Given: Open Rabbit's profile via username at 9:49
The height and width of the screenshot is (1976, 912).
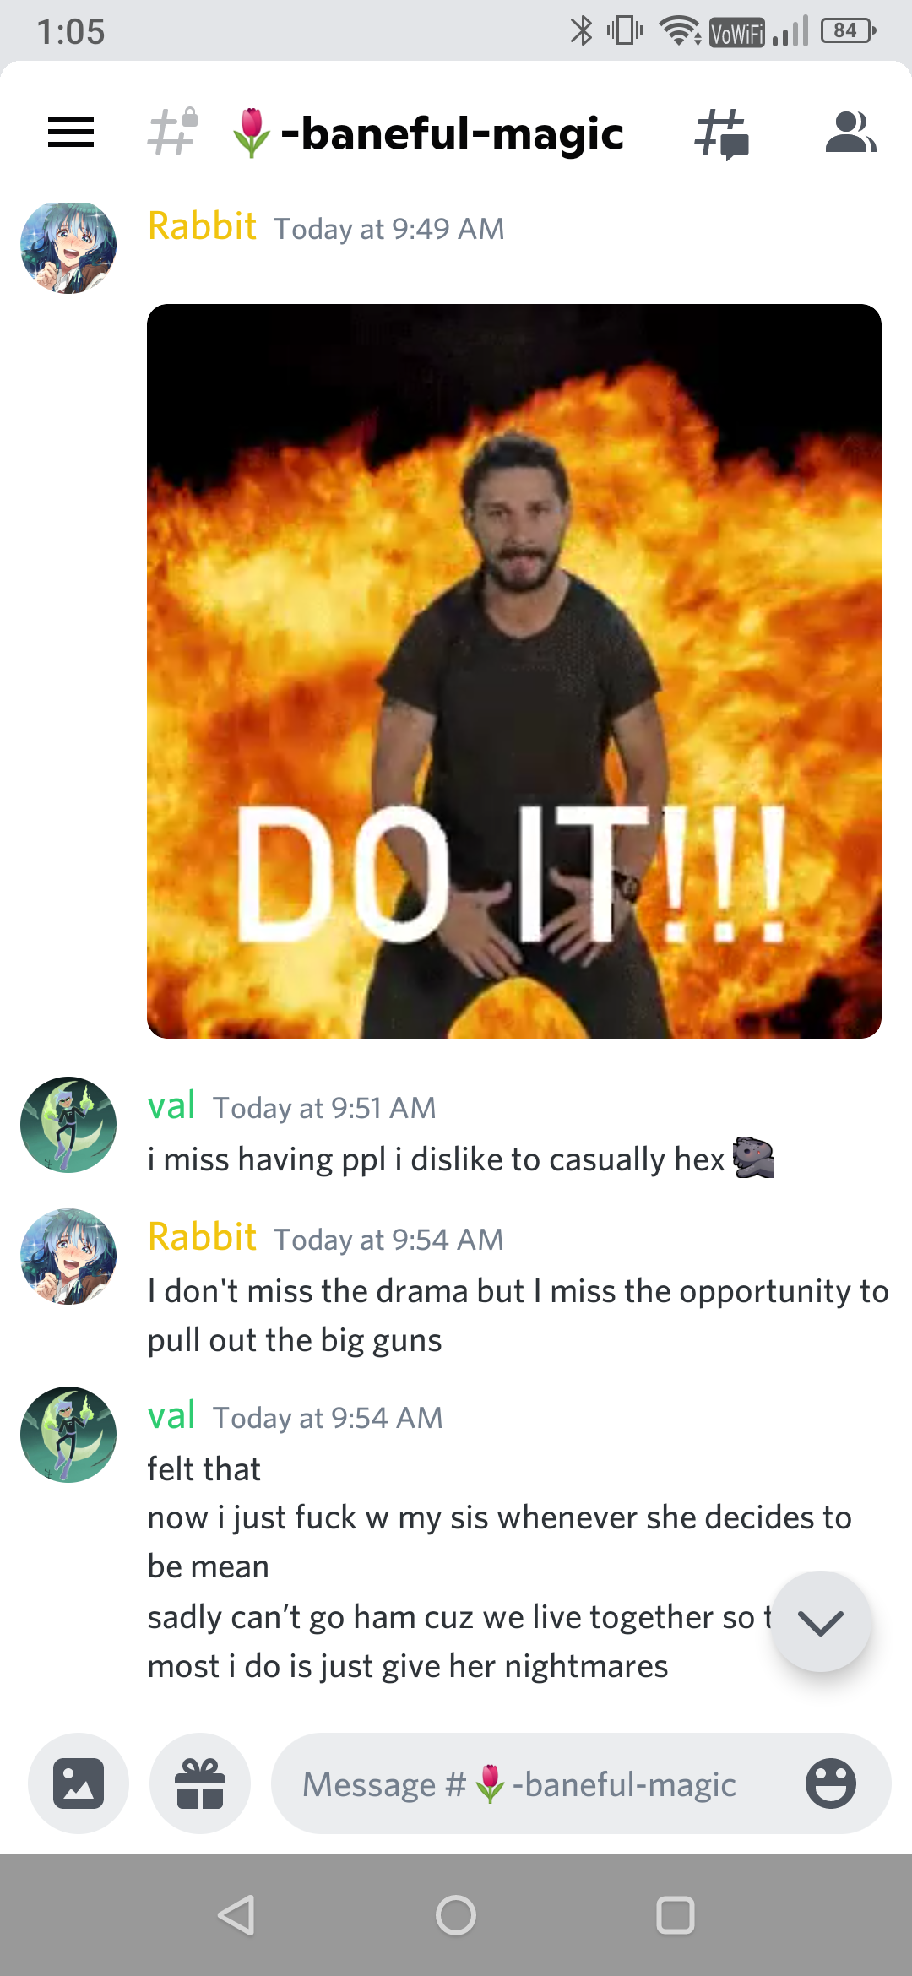Looking at the screenshot, I should point(202,226).
